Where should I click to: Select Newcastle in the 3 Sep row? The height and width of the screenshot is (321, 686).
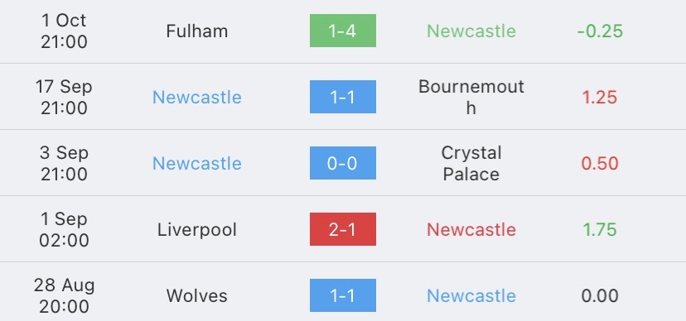point(197,163)
